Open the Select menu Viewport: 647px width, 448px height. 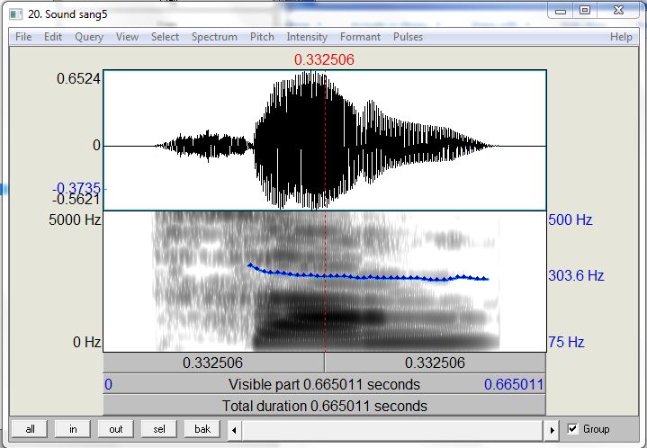click(165, 37)
